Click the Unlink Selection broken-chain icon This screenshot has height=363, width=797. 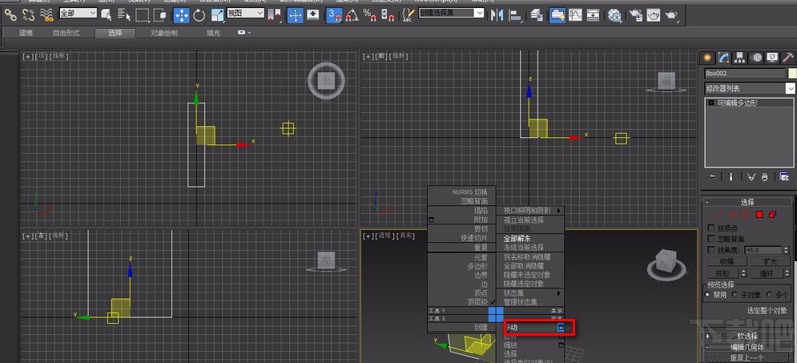(x=29, y=16)
